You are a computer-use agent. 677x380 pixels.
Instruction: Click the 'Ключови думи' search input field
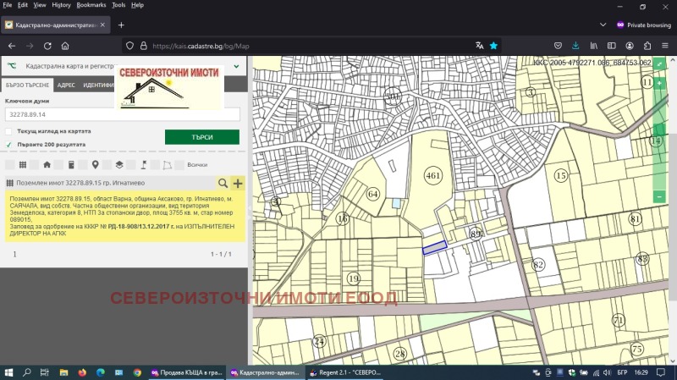pyautogui.click(x=122, y=114)
